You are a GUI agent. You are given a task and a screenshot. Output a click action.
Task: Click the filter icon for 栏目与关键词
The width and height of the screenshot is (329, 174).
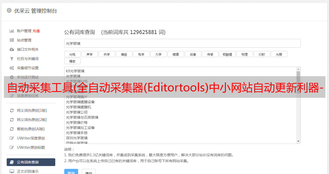coord(12,59)
